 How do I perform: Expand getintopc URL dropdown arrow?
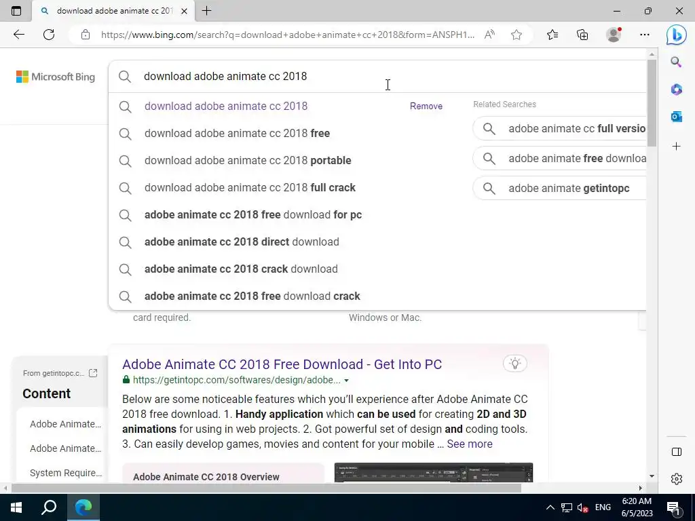point(346,381)
